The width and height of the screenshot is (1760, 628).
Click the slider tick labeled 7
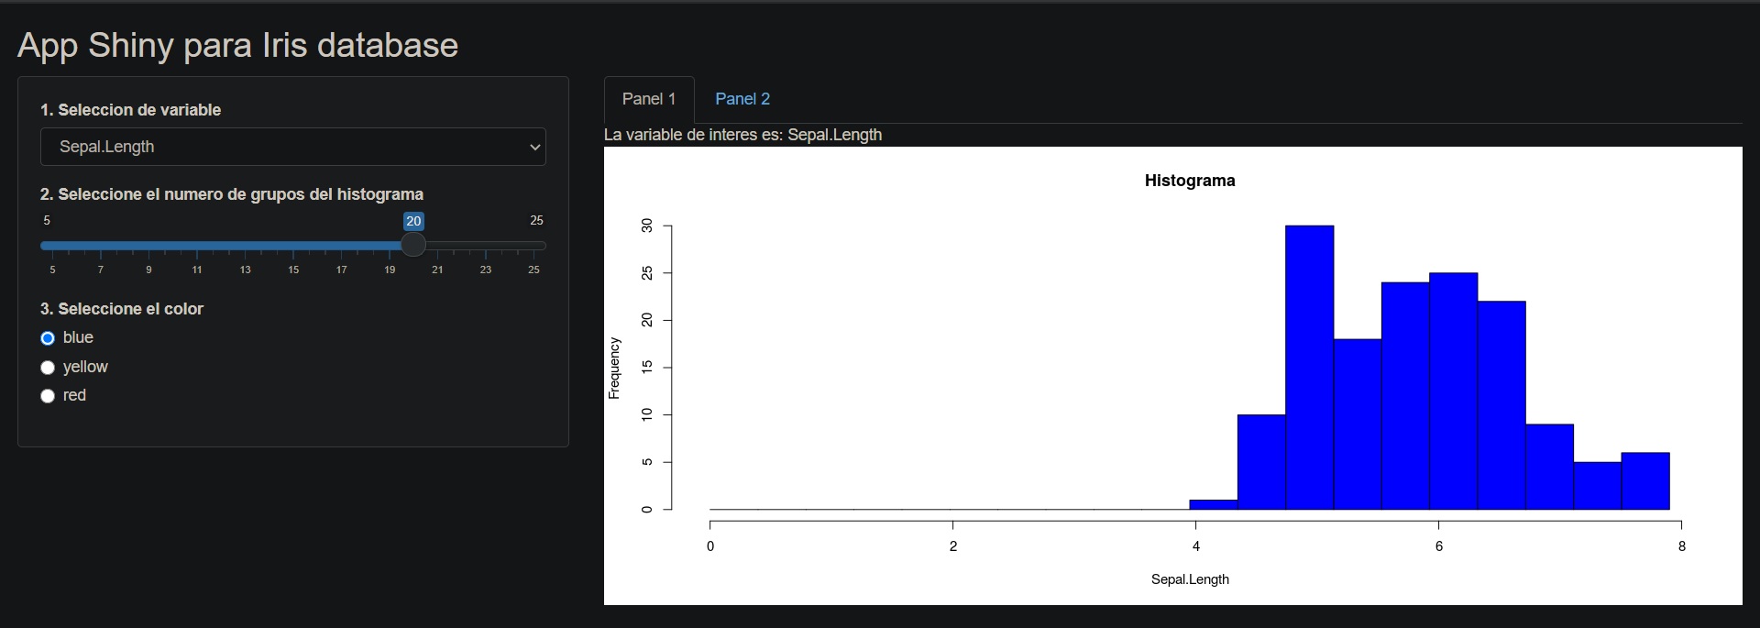[101, 270]
